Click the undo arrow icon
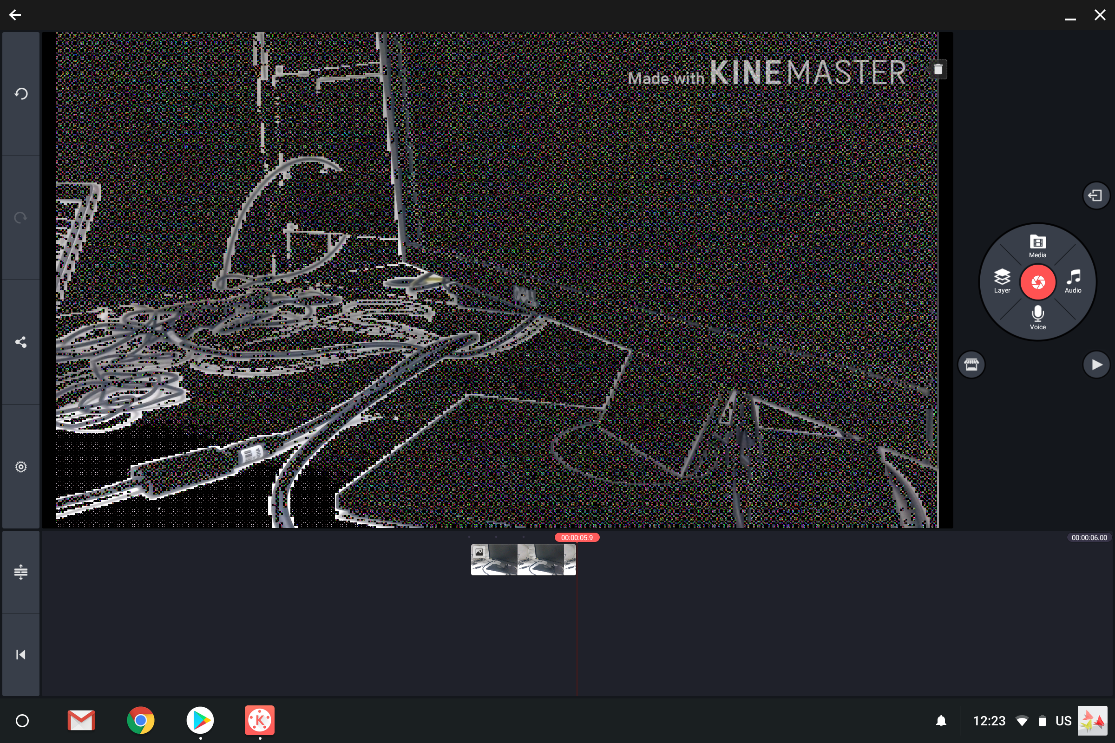The height and width of the screenshot is (743, 1115). click(x=21, y=94)
